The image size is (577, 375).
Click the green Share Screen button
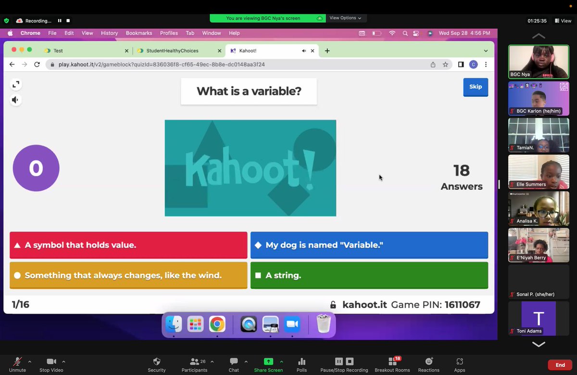(268, 365)
